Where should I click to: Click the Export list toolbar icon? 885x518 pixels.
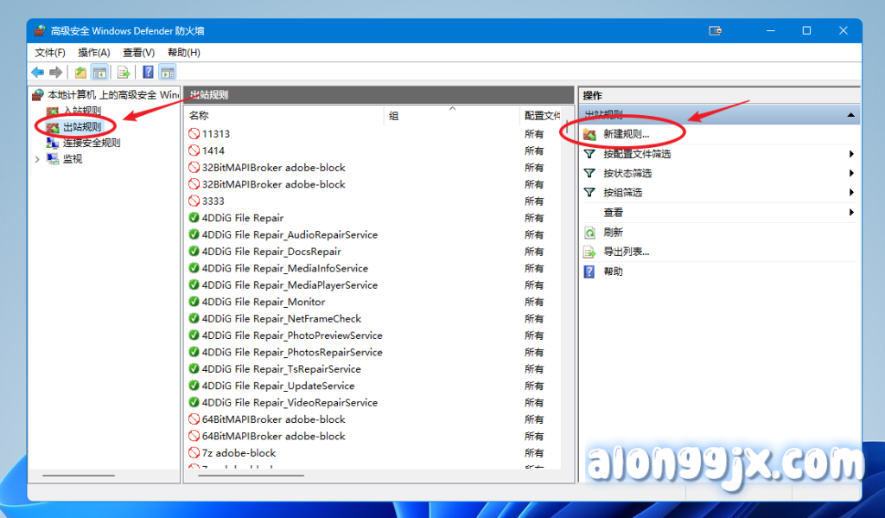click(x=124, y=73)
